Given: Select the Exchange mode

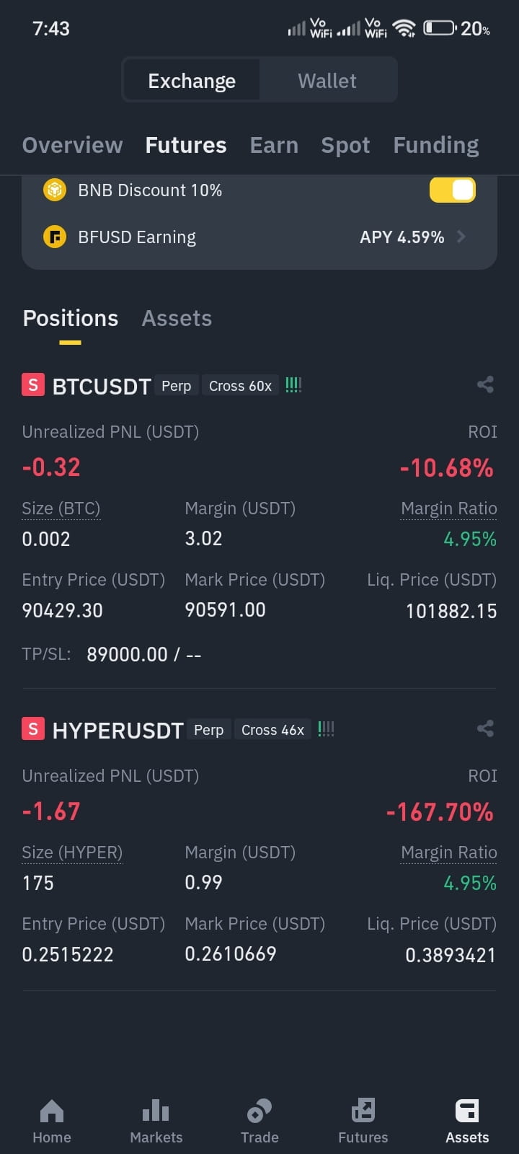Looking at the screenshot, I should click(x=192, y=80).
